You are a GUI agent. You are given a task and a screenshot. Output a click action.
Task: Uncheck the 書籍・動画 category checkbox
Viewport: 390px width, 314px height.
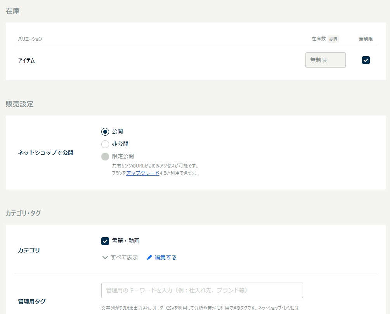tap(105, 241)
